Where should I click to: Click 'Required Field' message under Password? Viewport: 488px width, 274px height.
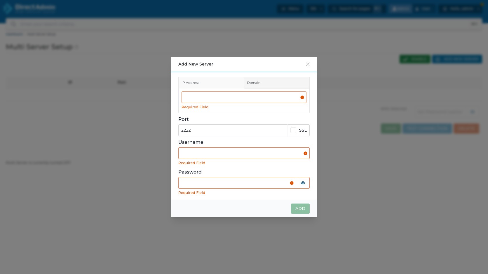tap(192, 193)
